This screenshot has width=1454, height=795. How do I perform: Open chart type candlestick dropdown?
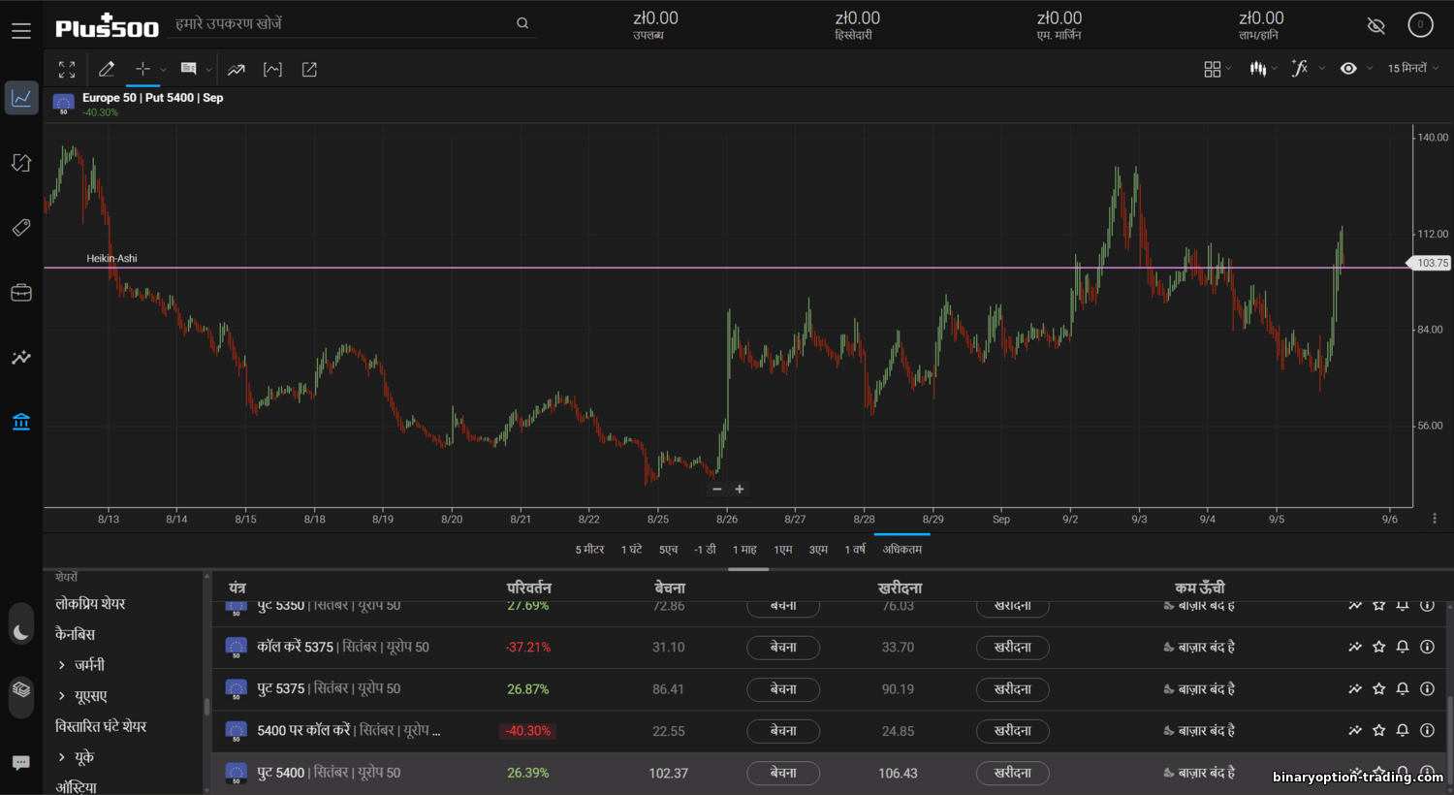coord(1262,68)
